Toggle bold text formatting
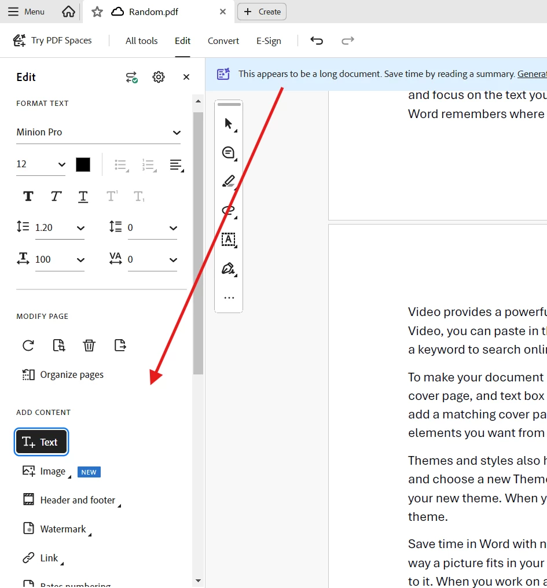Screen dimensions: 547x588 pyautogui.click(x=28, y=196)
